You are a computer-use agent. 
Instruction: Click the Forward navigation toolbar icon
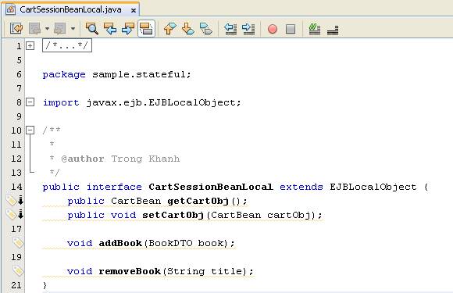tap(60, 28)
